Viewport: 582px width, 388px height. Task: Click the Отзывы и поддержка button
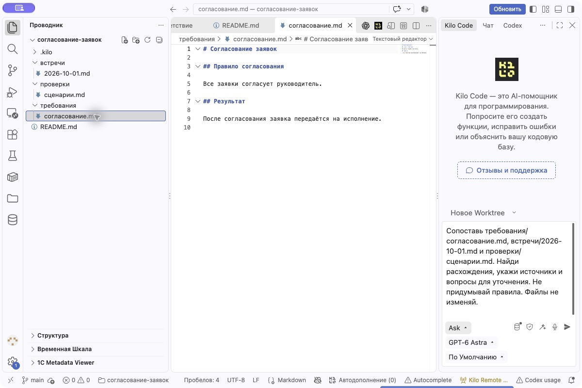click(x=506, y=170)
